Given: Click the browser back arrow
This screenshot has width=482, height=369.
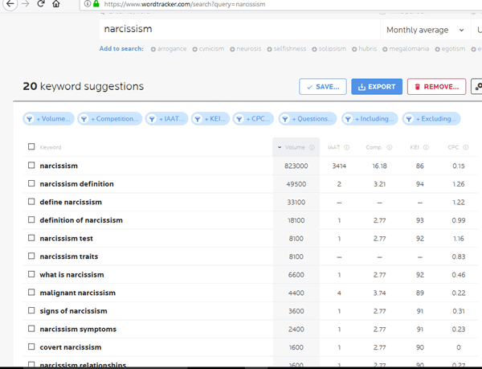Looking at the screenshot, I should coord(10,4).
